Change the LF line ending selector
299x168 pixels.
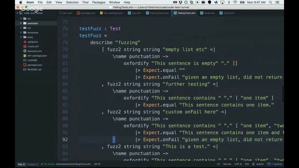point(218,164)
